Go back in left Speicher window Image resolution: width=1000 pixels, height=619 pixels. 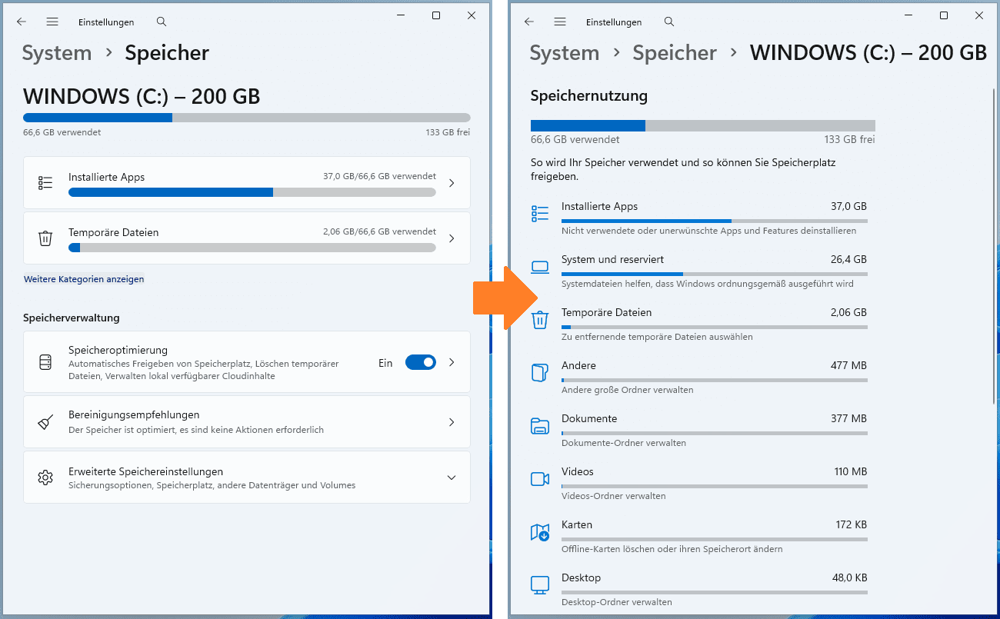coord(22,22)
